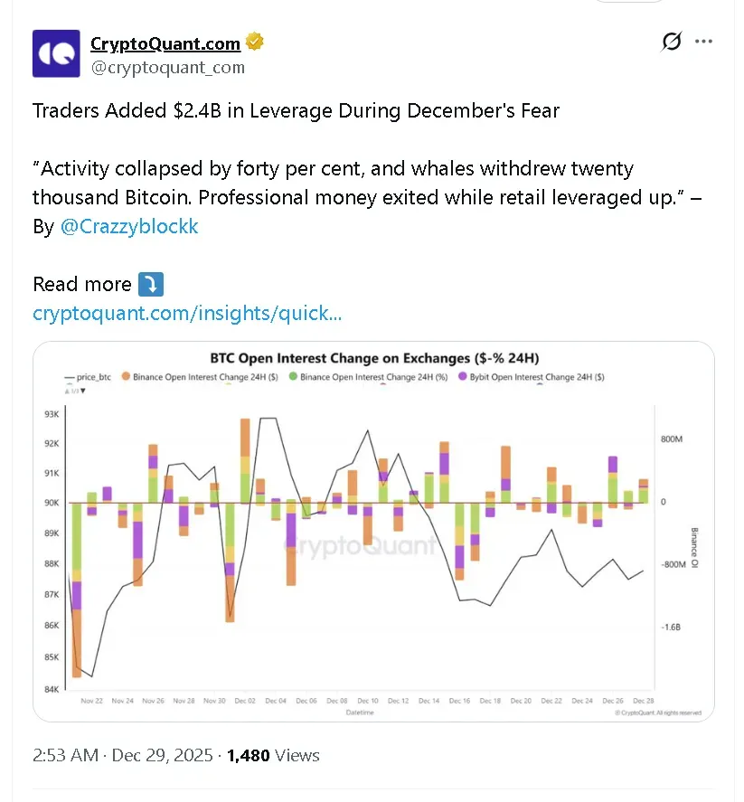744x802 pixels.
Task: Click the gold verified badge
Action: [x=255, y=42]
